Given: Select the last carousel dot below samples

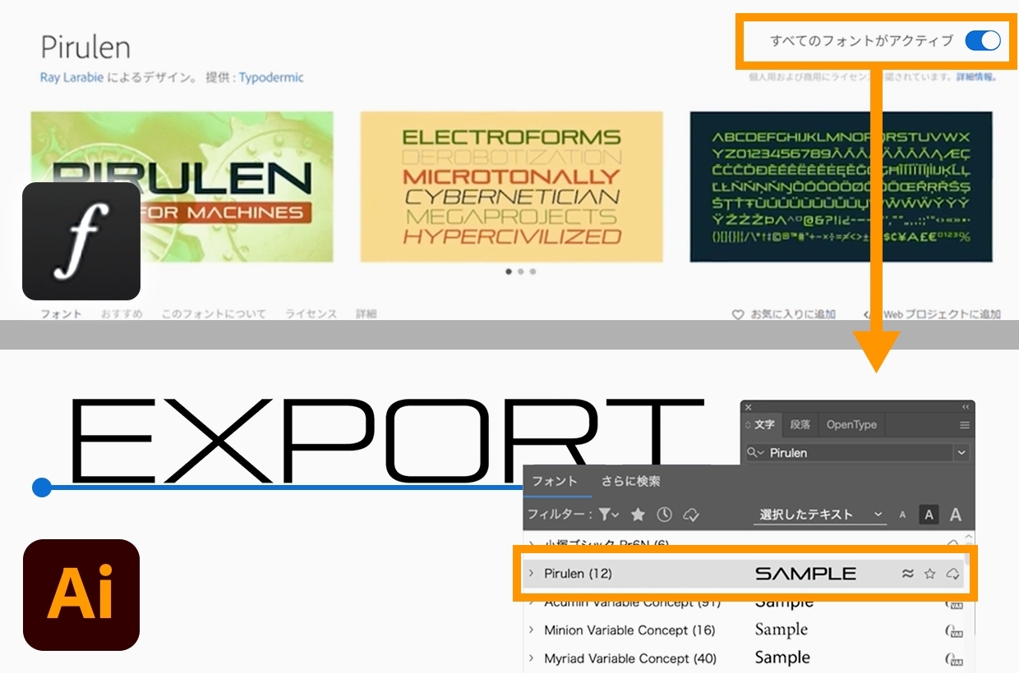Looking at the screenshot, I should pos(533,271).
